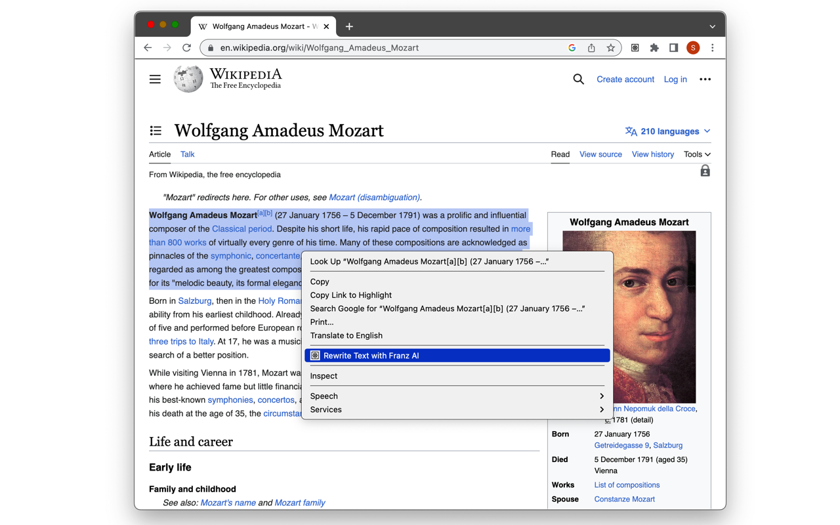Click Rewrite Text with Franz AI
Screen dimensions: 840x525
tap(457, 356)
